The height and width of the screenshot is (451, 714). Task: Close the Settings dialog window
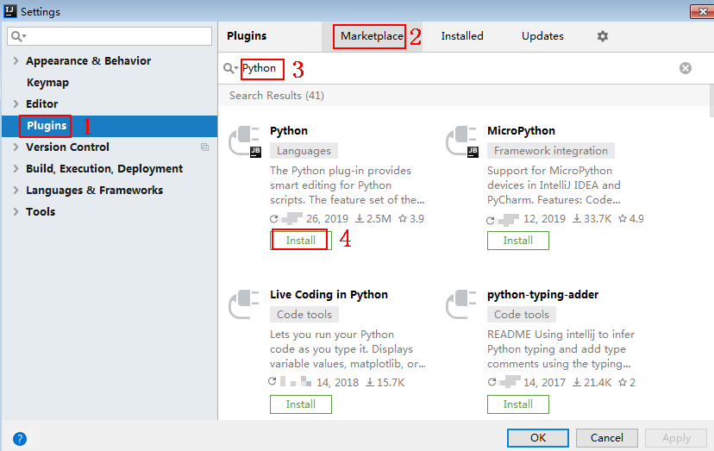click(701, 12)
